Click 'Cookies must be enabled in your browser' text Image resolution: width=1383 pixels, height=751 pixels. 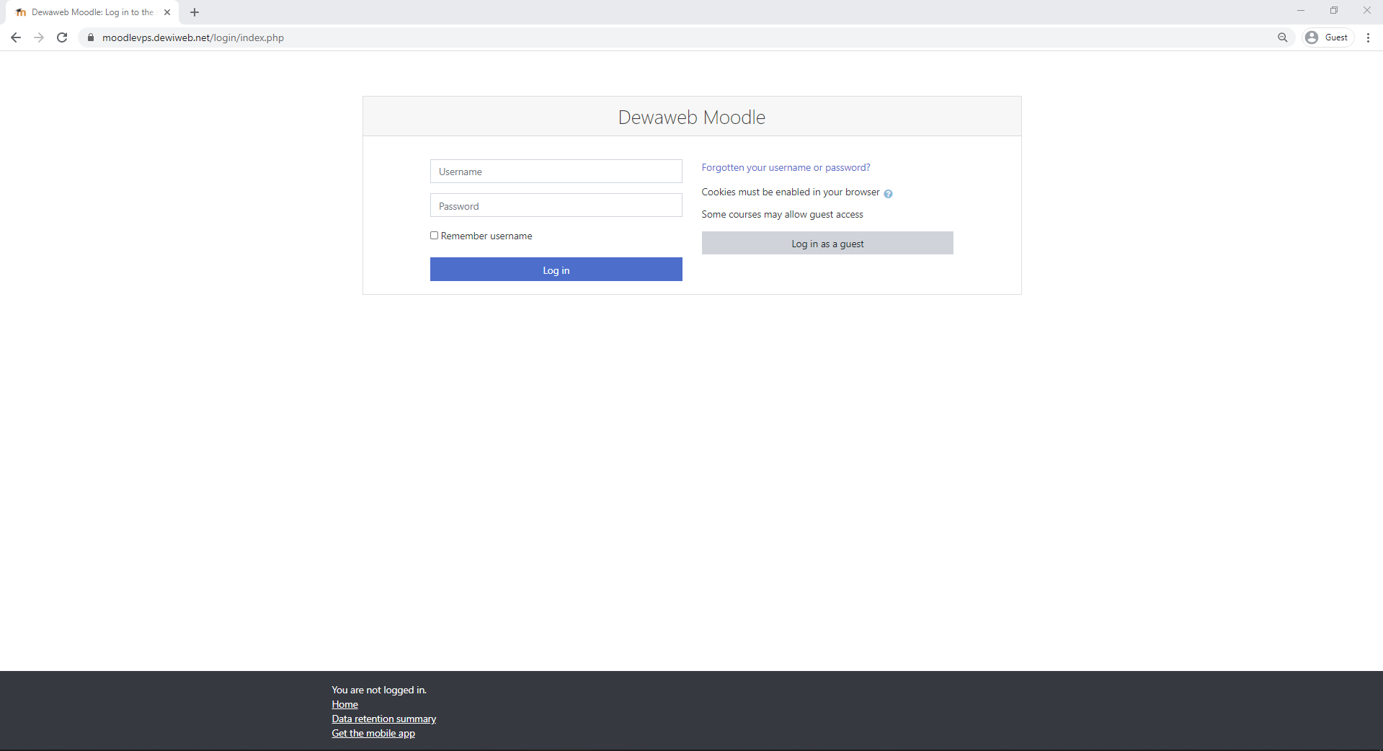(x=791, y=192)
